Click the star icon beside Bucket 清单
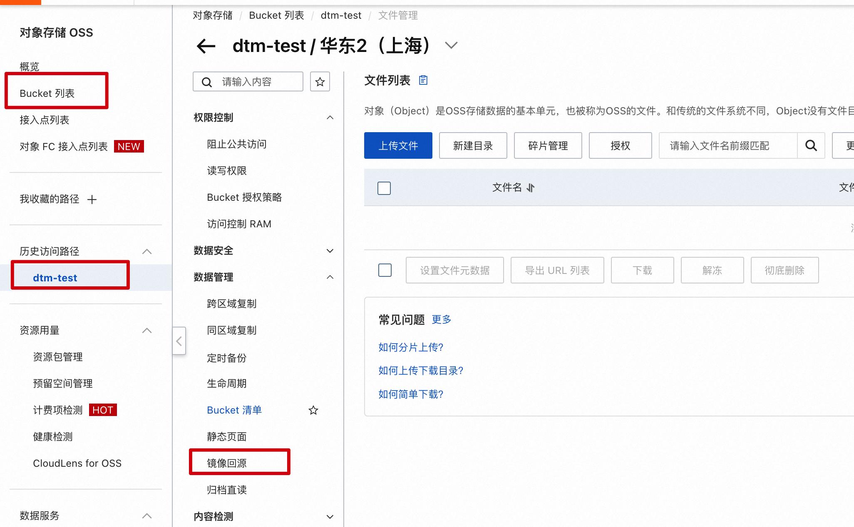Viewport: 854px width, 527px height. 313,411
